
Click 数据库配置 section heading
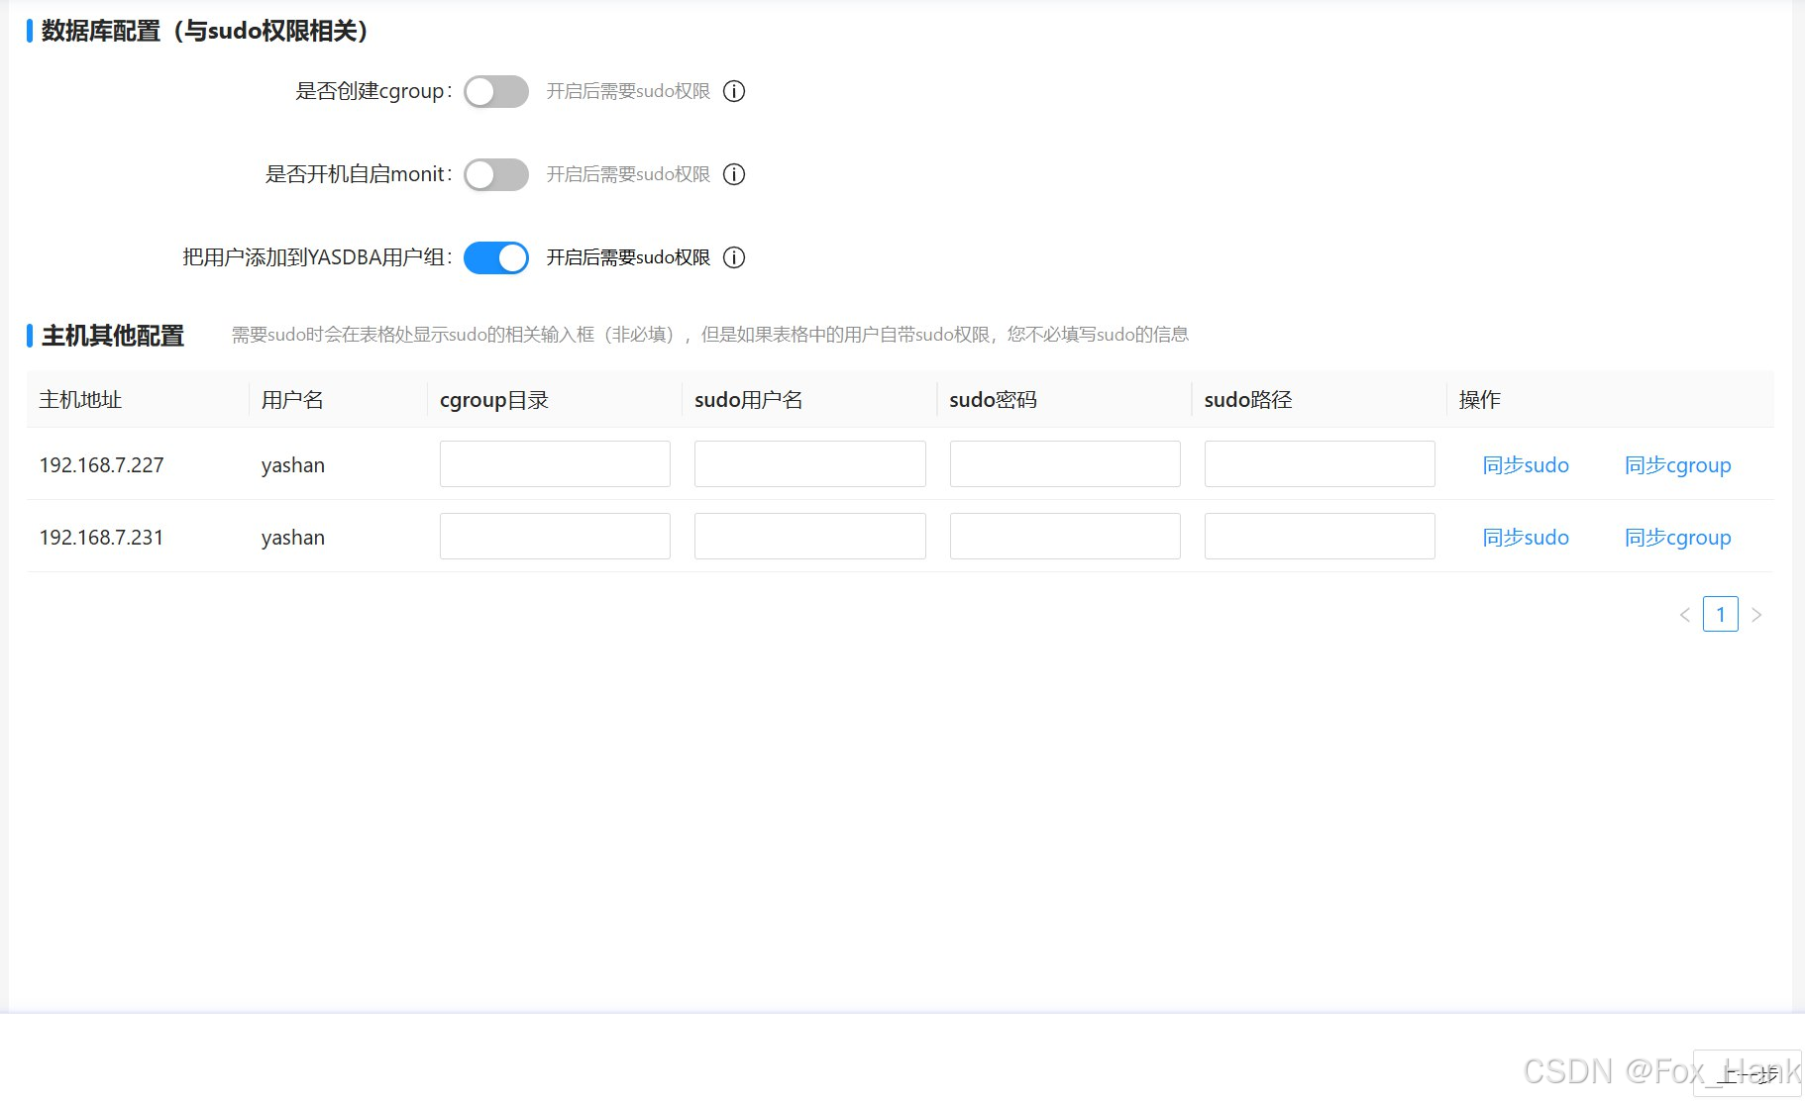(x=205, y=31)
